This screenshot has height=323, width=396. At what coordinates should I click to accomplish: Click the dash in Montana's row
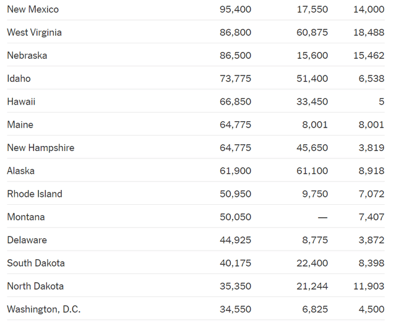tap(322, 217)
